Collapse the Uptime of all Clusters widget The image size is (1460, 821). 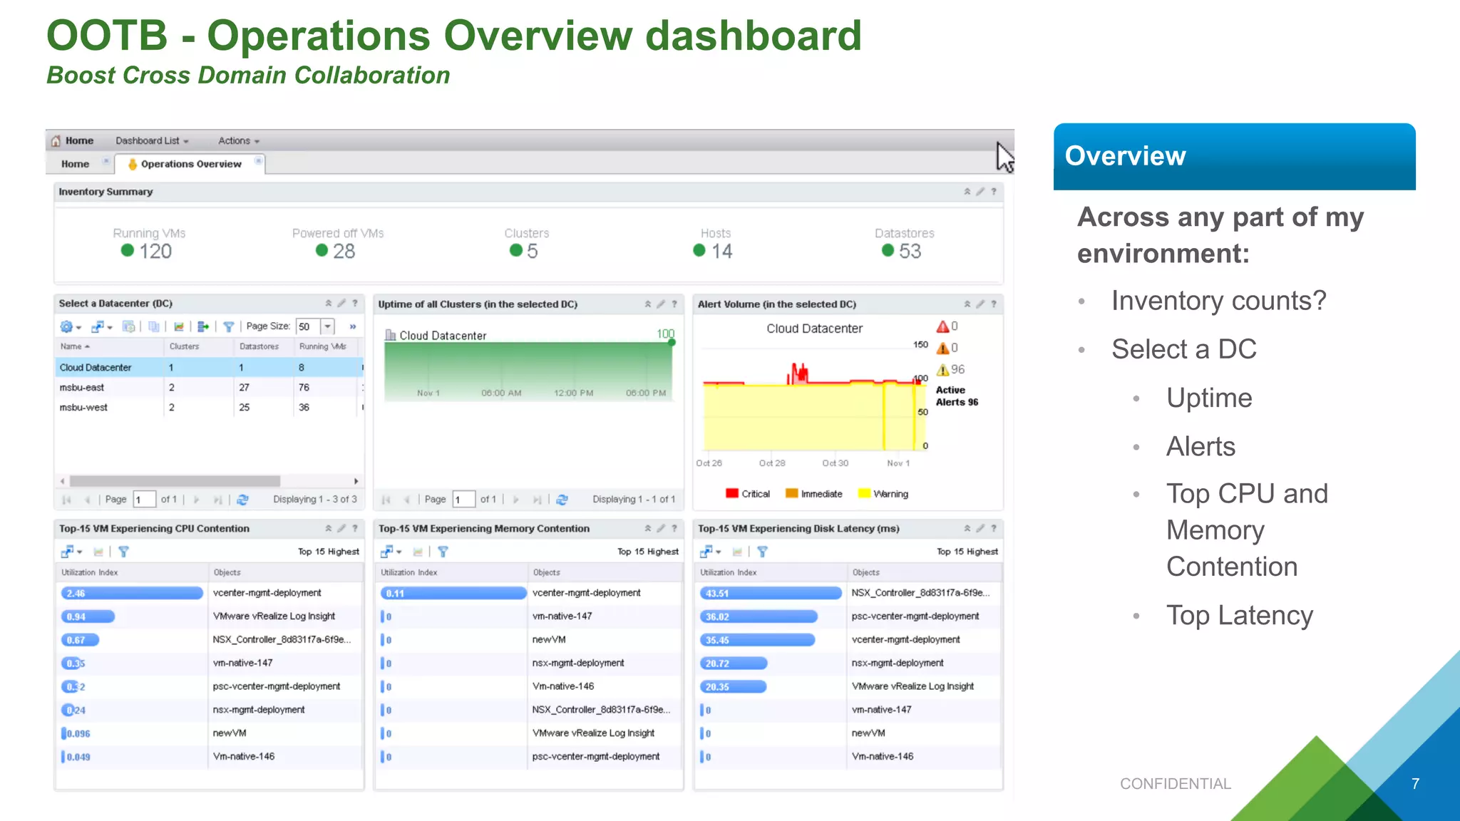[648, 304]
